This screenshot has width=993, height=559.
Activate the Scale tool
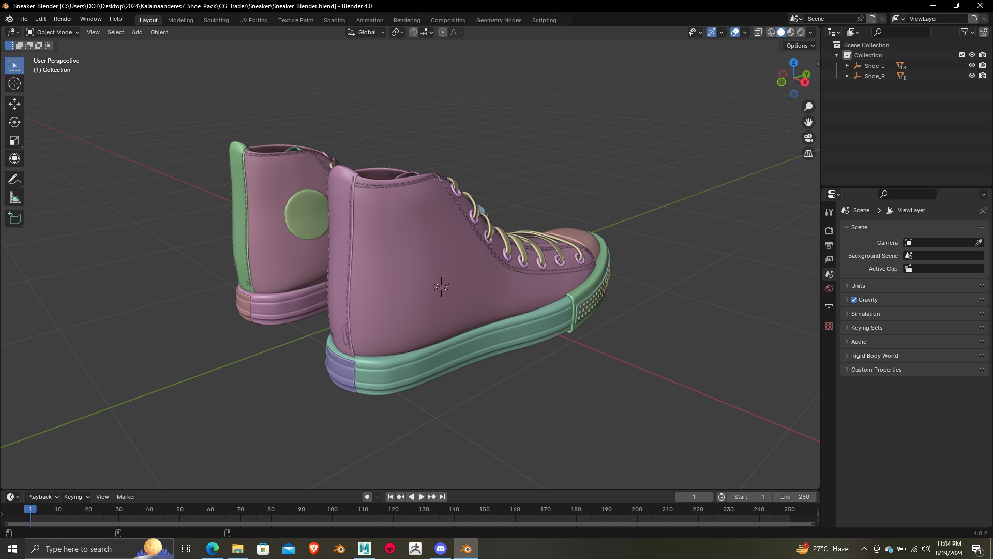tap(14, 140)
